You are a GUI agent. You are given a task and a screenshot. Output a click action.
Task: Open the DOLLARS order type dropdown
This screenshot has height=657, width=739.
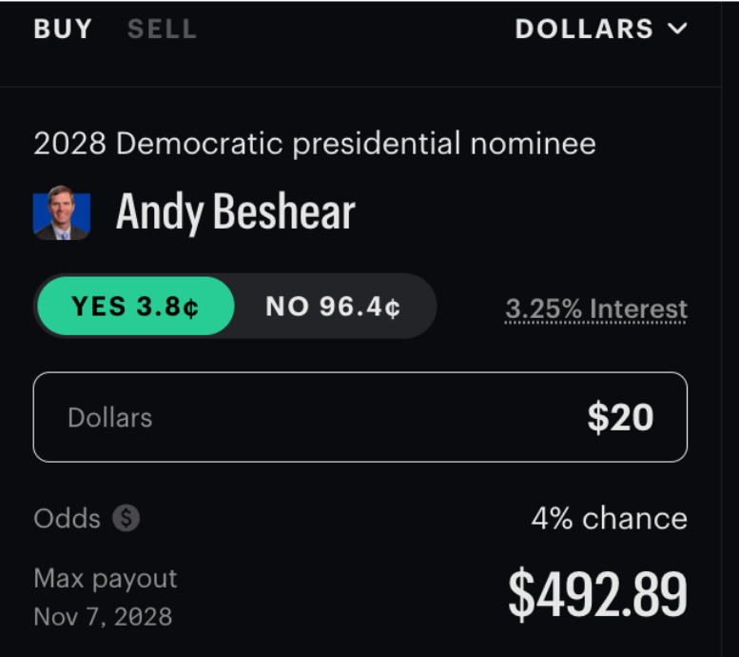tap(601, 29)
